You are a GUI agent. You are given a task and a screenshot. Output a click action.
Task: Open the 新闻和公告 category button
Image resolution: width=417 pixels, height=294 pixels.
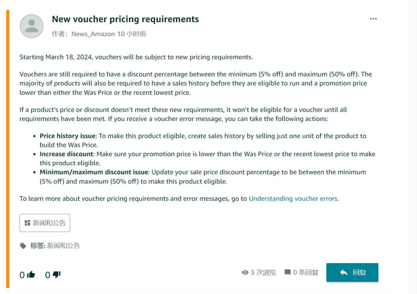(x=45, y=223)
